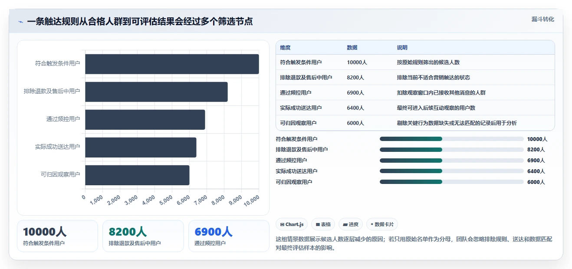Click the green 8200人 stat card
The height and width of the screenshot is (269, 572).
[143, 236]
